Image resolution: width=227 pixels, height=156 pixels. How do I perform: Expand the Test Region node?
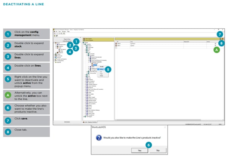84,117
